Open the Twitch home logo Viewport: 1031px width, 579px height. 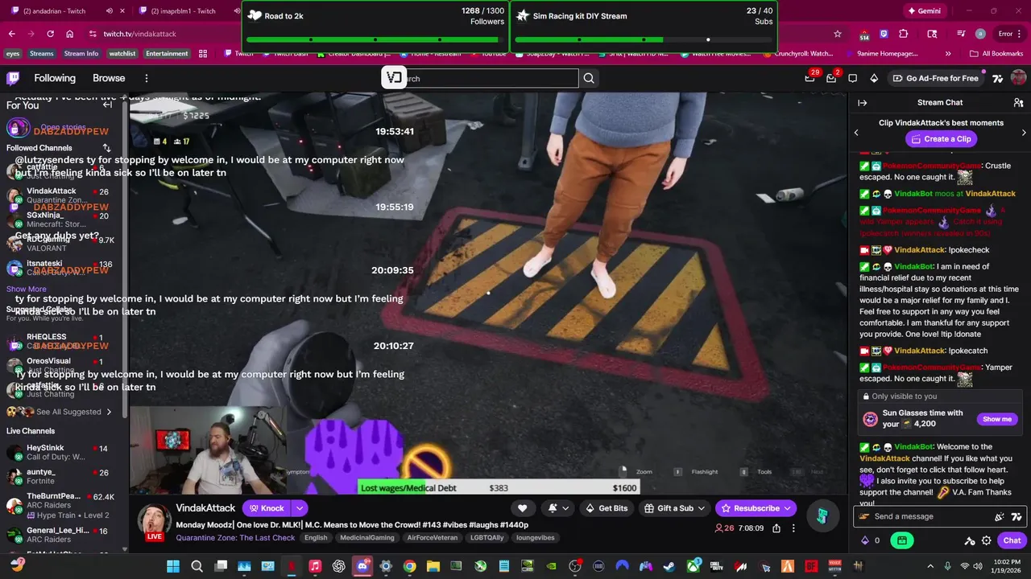point(13,78)
